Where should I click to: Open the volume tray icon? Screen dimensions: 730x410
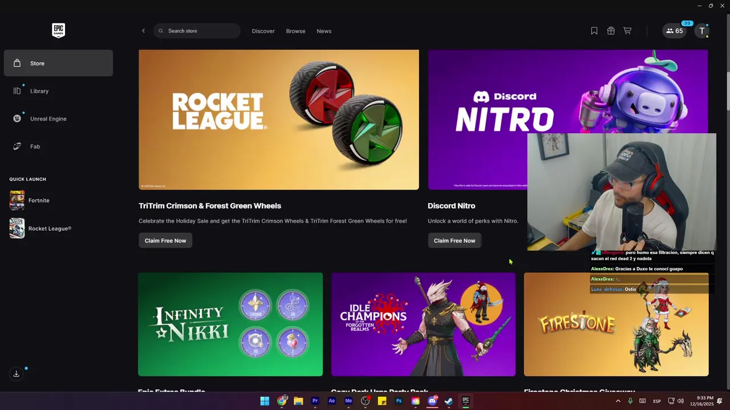680,401
